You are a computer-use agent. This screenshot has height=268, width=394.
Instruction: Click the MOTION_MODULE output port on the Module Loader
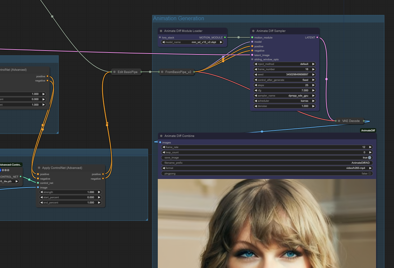coord(225,37)
